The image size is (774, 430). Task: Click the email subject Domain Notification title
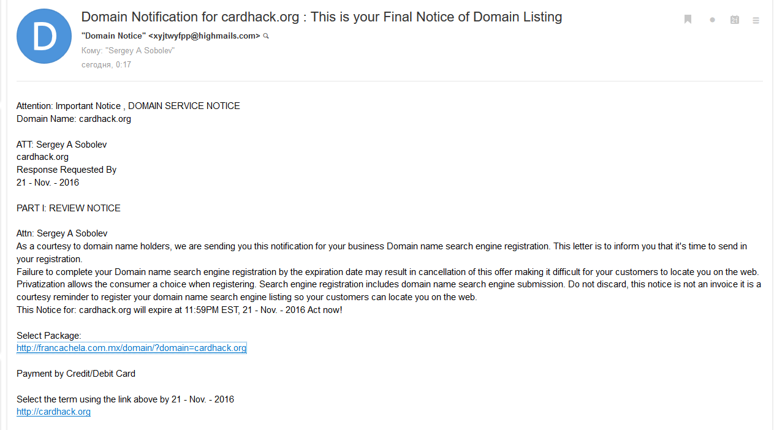pyautogui.click(x=322, y=17)
